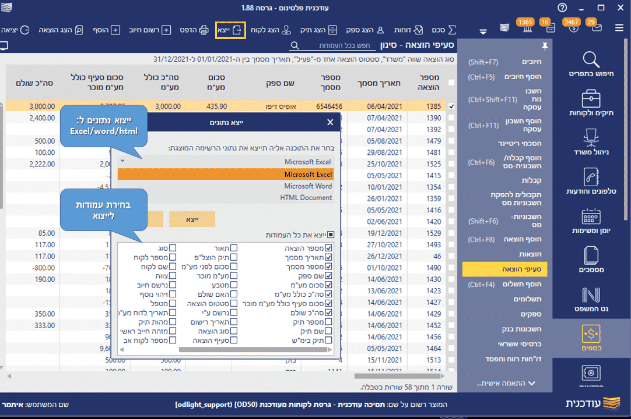
Task: Click the search magnifier icon by the filter field
Action: pos(295,45)
